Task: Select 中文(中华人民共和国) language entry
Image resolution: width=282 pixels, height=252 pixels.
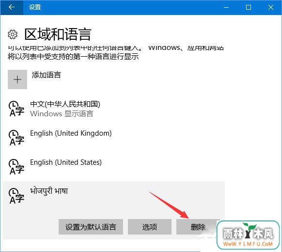Action: click(x=114, y=109)
